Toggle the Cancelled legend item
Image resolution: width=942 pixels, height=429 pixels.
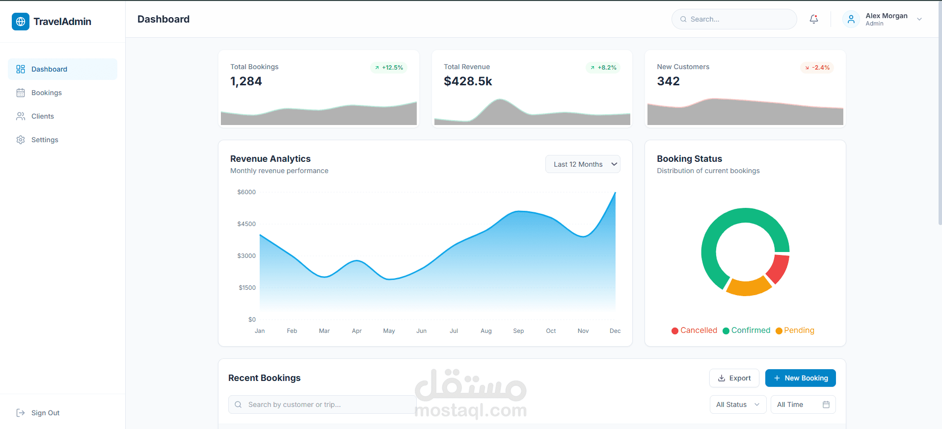[694, 330]
